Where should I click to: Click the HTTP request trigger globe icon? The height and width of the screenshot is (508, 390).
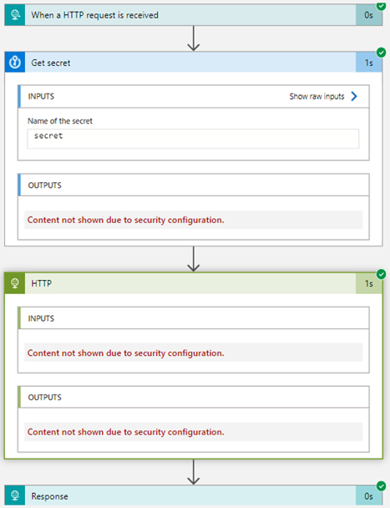pos(15,15)
